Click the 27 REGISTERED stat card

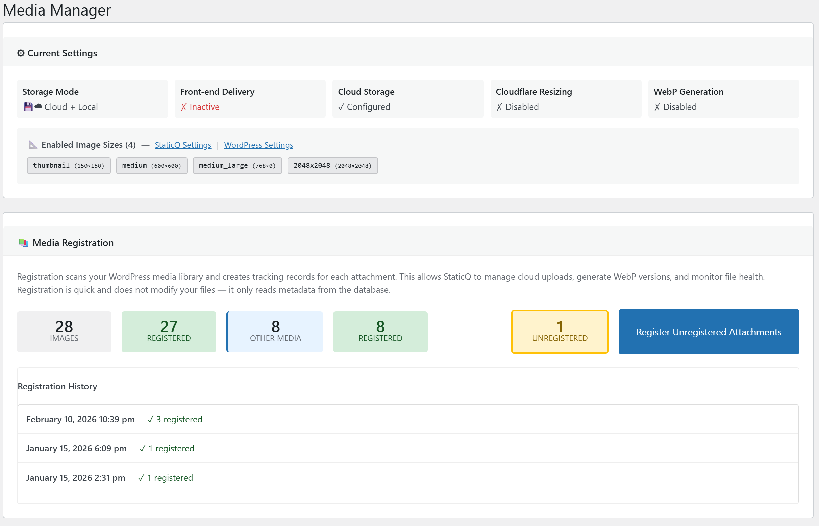point(169,332)
